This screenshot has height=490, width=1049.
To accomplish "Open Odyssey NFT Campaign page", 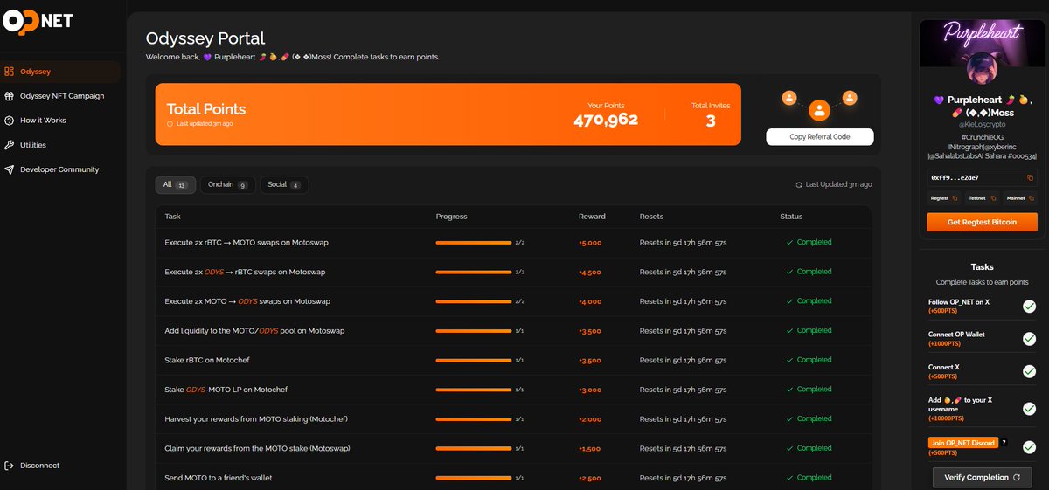I will [x=61, y=96].
